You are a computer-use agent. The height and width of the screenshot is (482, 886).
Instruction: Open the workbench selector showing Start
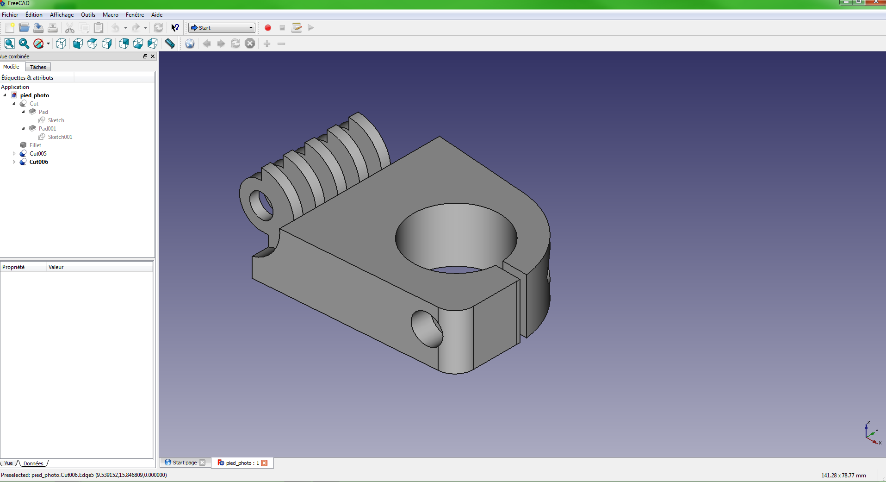click(222, 28)
